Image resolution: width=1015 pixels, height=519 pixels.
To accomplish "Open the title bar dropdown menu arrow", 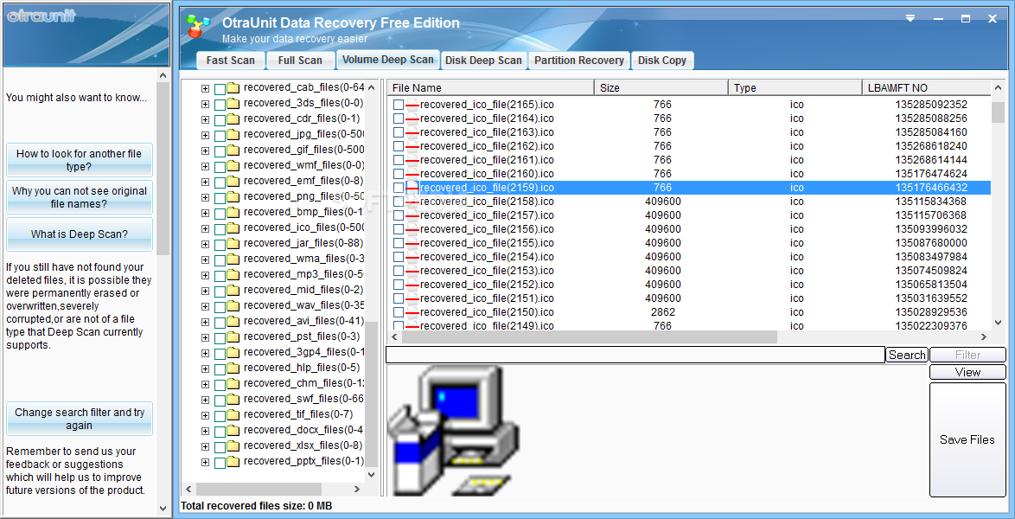I will (910, 19).
